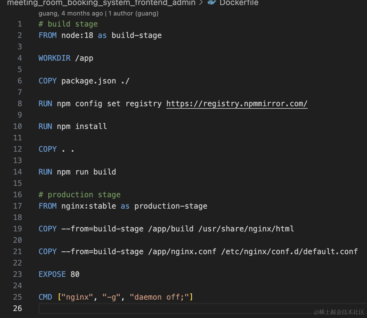Click EXPOSE keyword on line 23

tap(52, 274)
